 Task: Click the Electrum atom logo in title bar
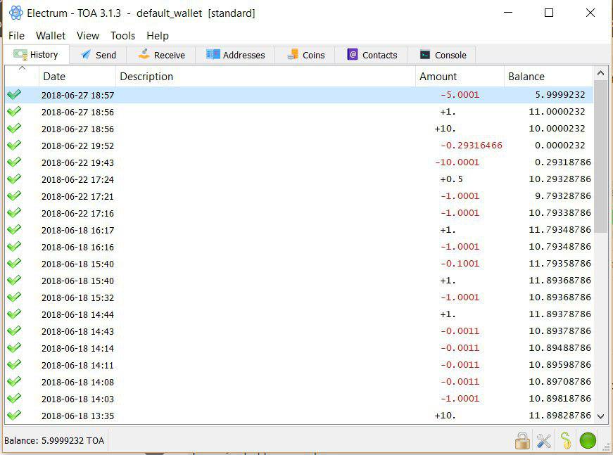click(16, 13)
